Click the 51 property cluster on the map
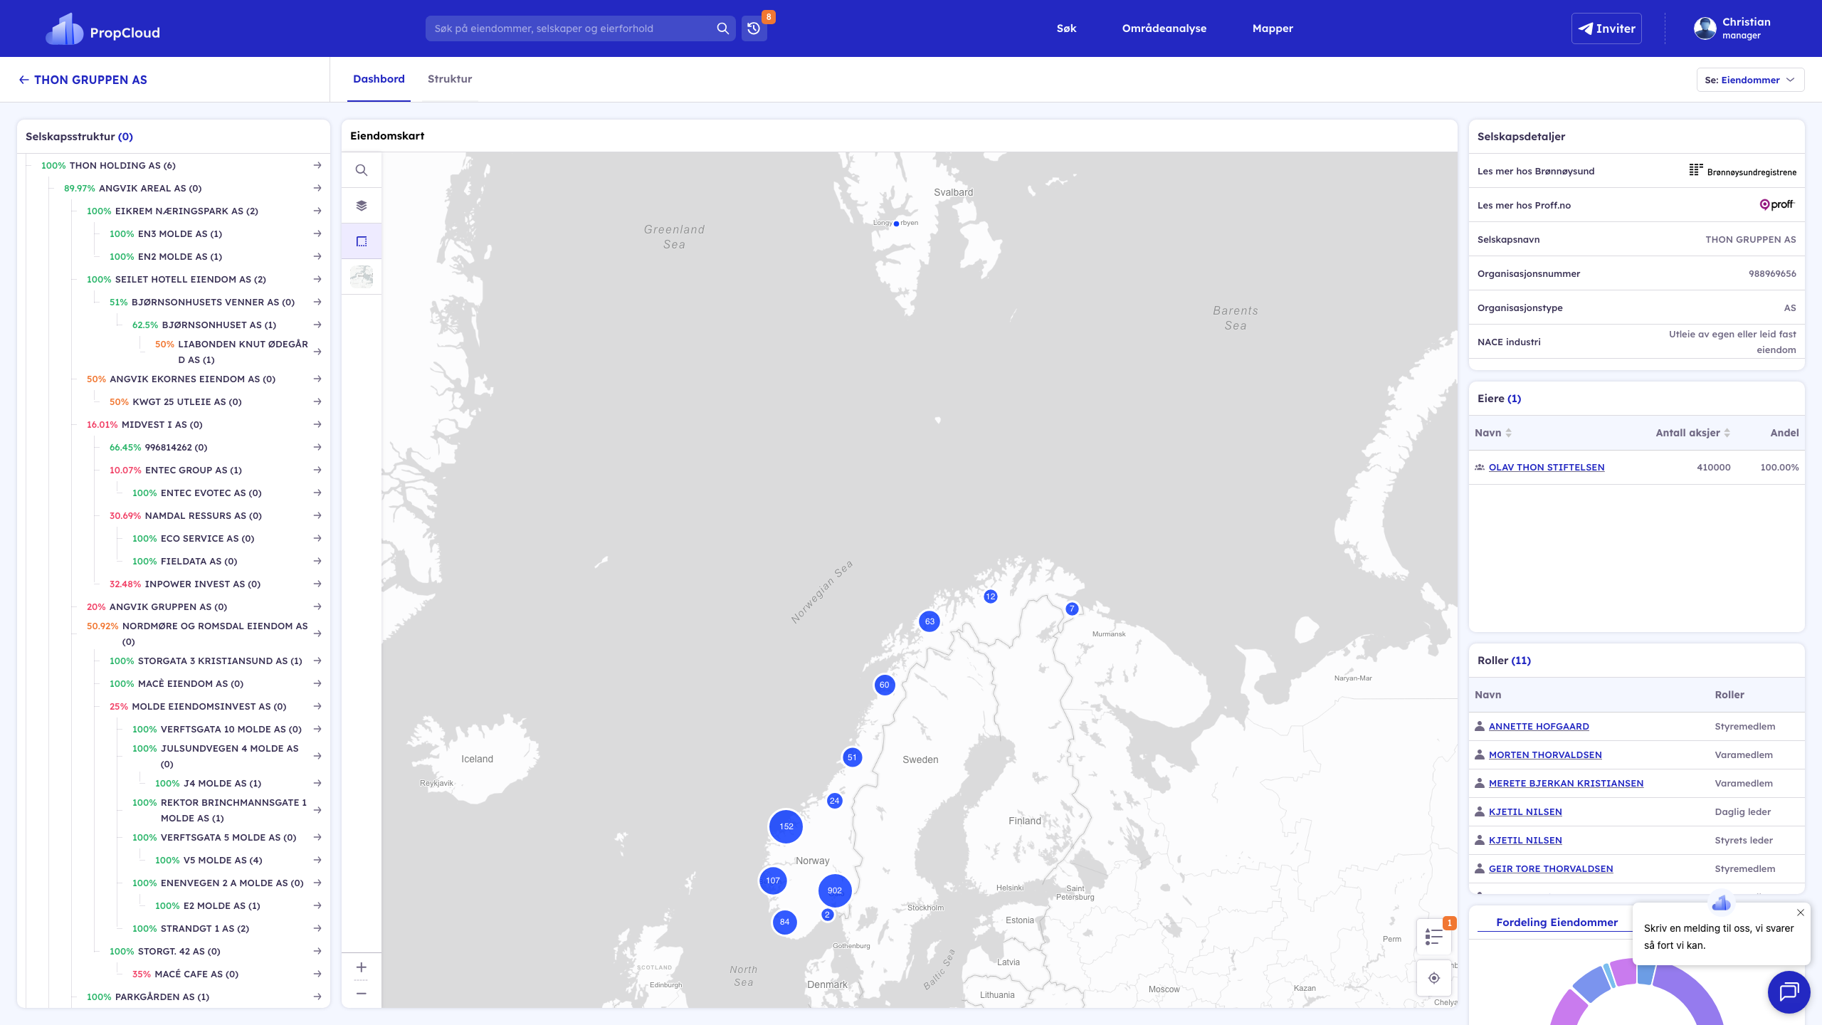1822x1025 pixels. click(852, 757)
